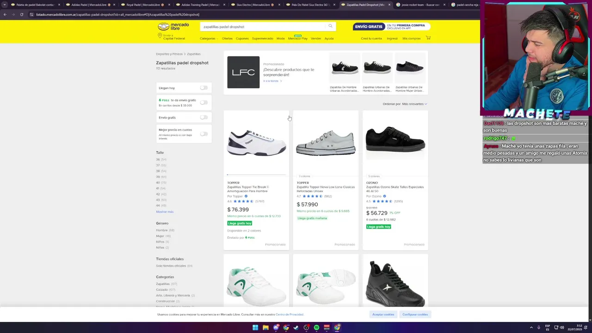Screen dimensions: 592x333
Task: Click the Vender link
Action: click(x=316, y=38)
